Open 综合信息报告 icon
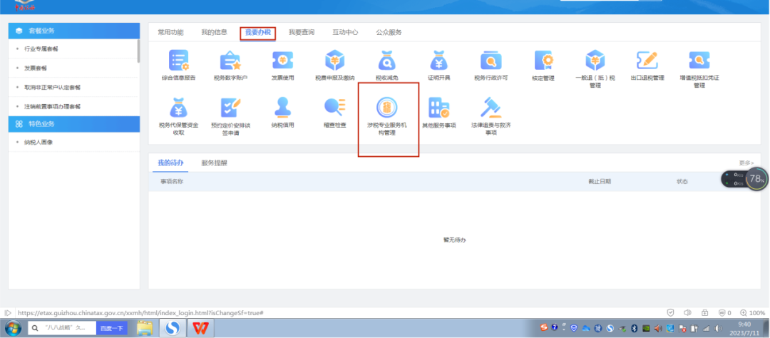Viewport: 770px width, 338px height. [x=178, y=61]
